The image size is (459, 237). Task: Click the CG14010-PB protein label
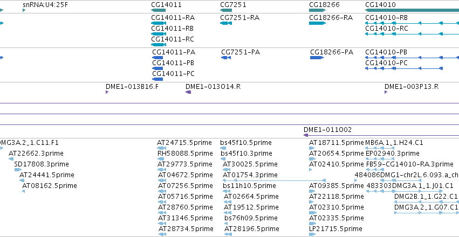pos(386,52)
